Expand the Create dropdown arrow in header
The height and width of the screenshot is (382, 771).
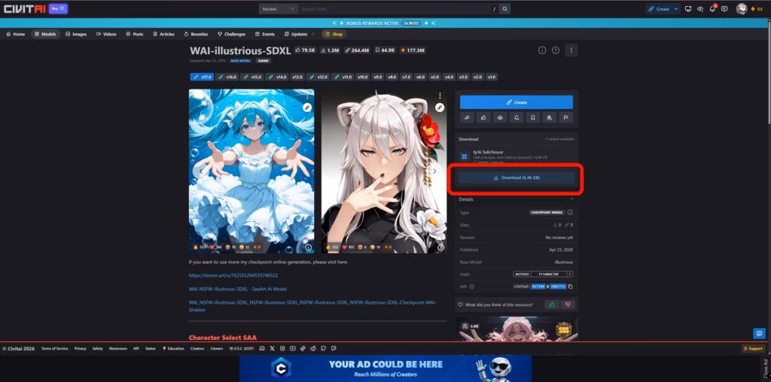pos(676,9)
